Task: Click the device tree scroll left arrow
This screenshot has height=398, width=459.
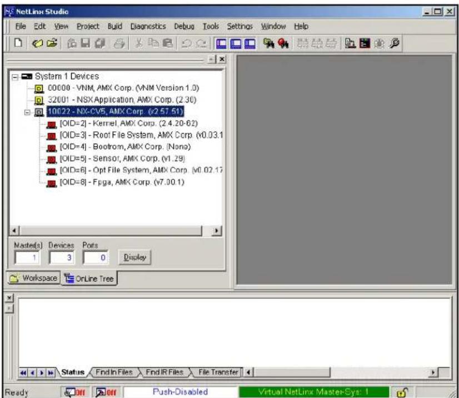Action: point(14,231)
